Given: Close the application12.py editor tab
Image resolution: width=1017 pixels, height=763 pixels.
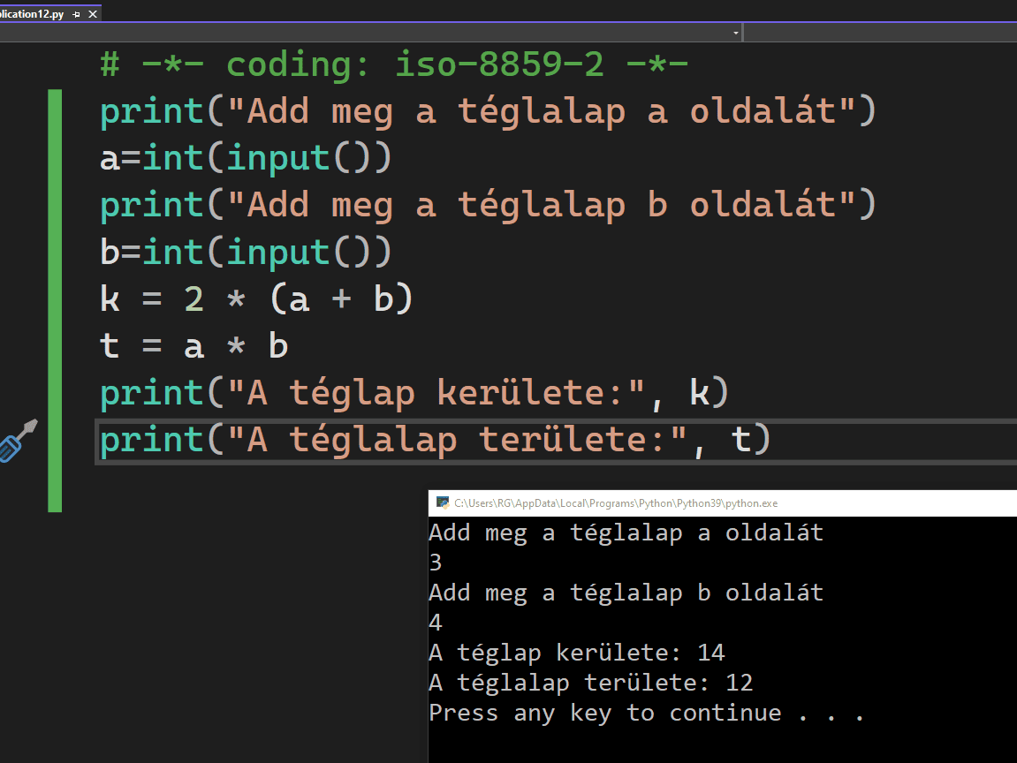Looking at the screenshot, I should pyautogui.click(x=91, y=15).
